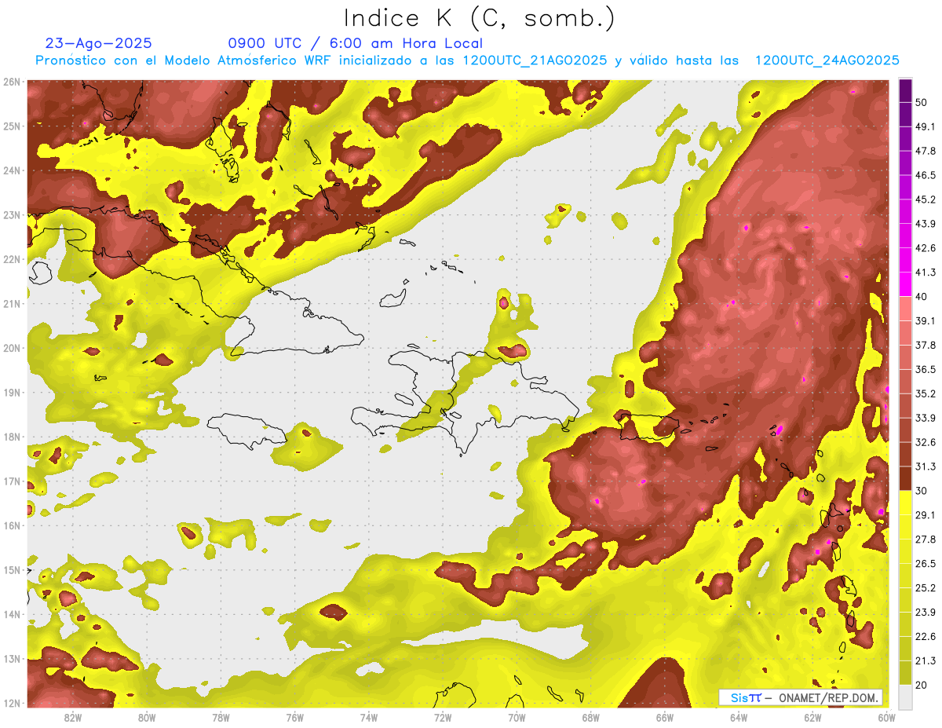This screenshot has width=942, height=728.
Task: Click the longitude label '76W'
Action: coord(294,718)
